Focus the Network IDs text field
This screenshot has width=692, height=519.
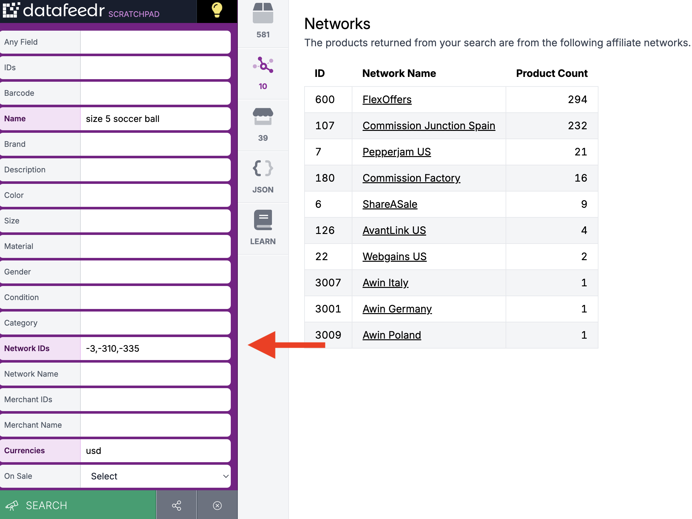(155, 349)
